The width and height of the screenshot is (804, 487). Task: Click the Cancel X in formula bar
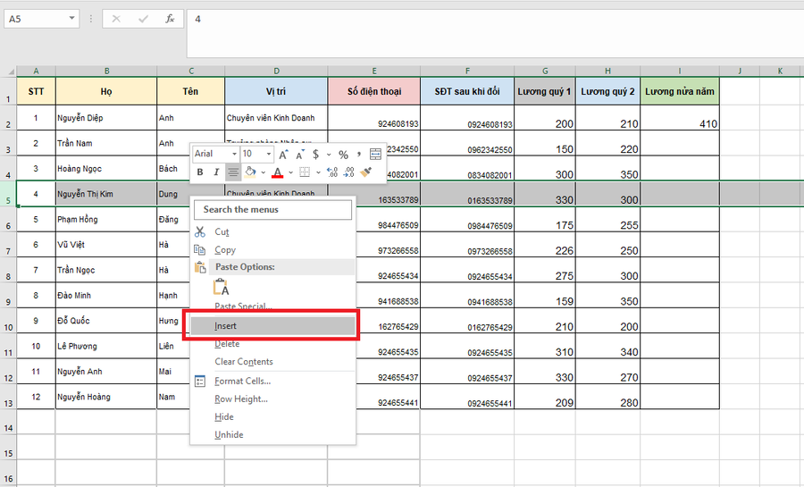pyautogui.click(x=116, y=19)
